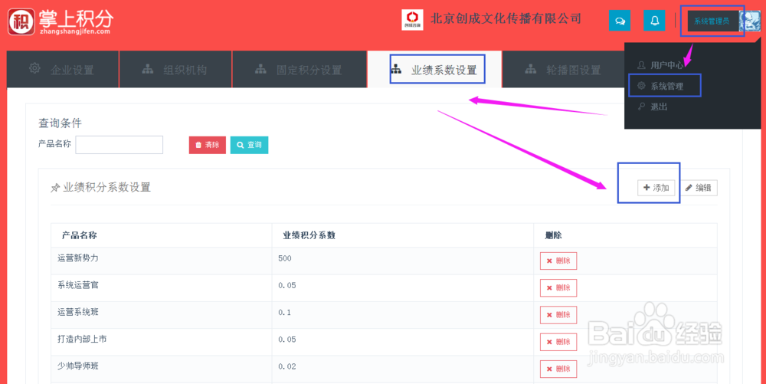The height and width of the screenshot is (384, 766).
Task: Delete the 运营系统班 row
Action: click(558, 314)
